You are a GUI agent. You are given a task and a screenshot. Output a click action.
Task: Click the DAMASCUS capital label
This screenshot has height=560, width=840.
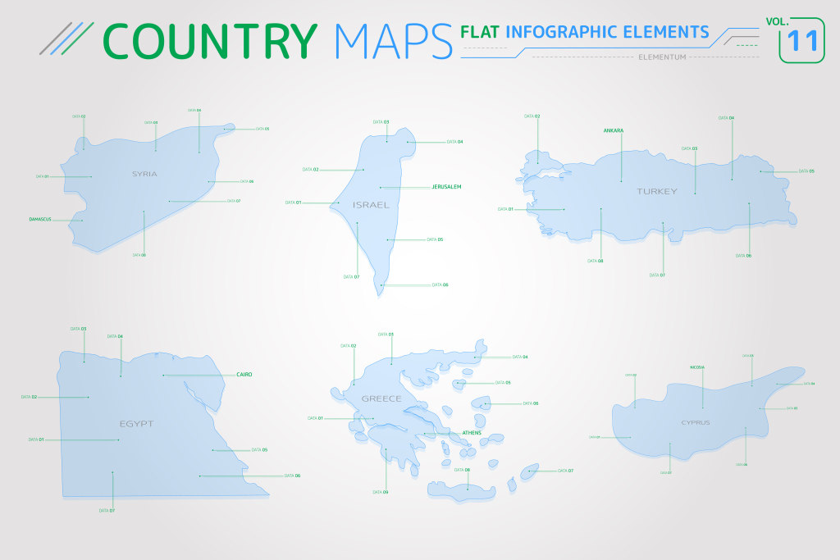(x=39, y=219)
